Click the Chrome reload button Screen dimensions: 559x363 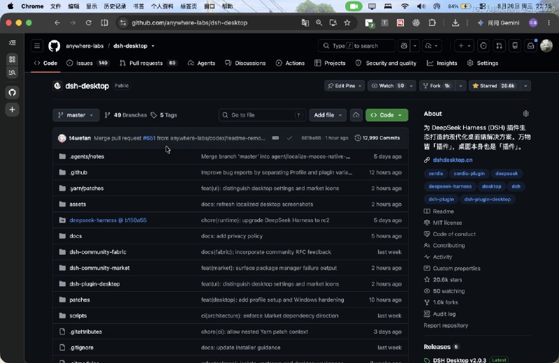pyautogui.click(x=89, y=23)
